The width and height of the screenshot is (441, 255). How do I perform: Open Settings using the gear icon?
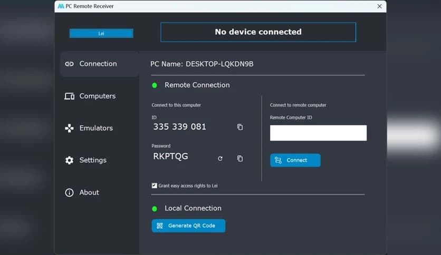(69, 160)
